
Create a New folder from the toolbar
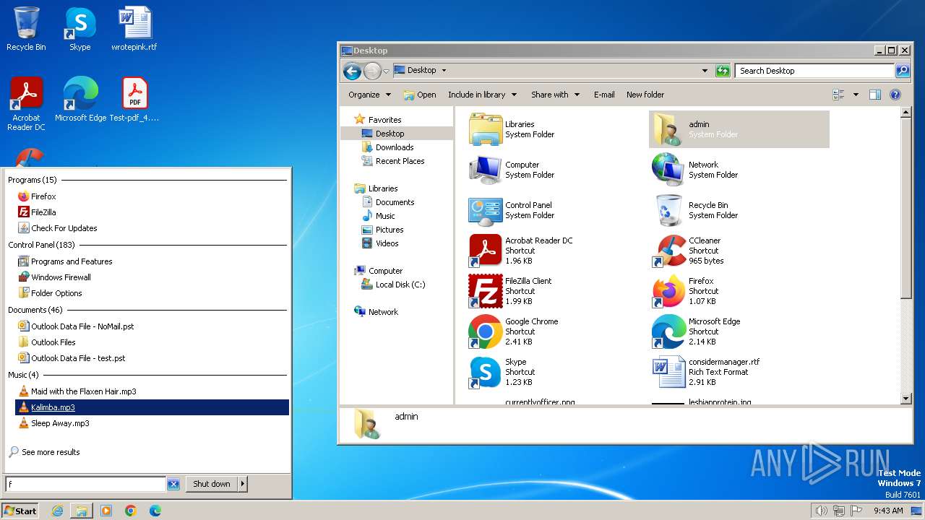(x=645, y=95)
